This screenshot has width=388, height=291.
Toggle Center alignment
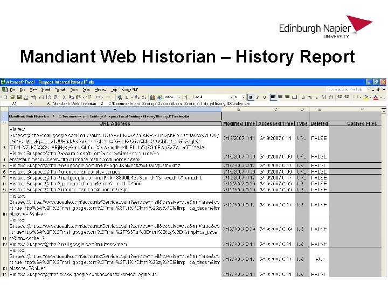pyautogui.click(x=280, y=97)
